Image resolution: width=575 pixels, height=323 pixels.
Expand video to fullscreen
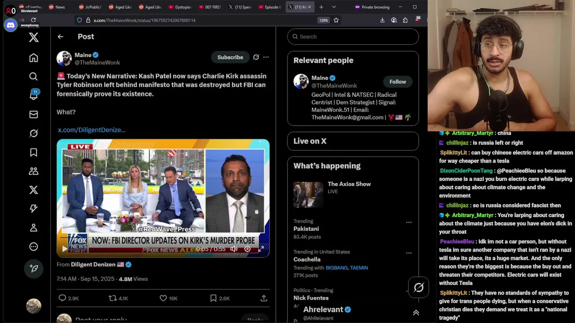point(261,249)
